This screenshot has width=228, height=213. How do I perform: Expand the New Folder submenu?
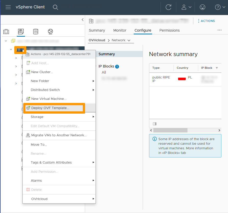click(x=59, y=81)
